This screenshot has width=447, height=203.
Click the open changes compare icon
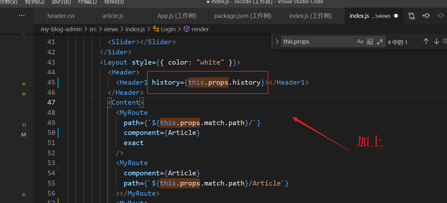pyautogui.click(x=412, y=16)
